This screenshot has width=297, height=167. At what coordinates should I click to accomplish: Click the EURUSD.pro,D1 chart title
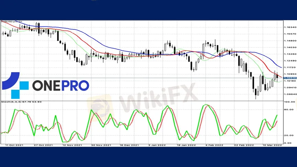[x=12, y=22]
